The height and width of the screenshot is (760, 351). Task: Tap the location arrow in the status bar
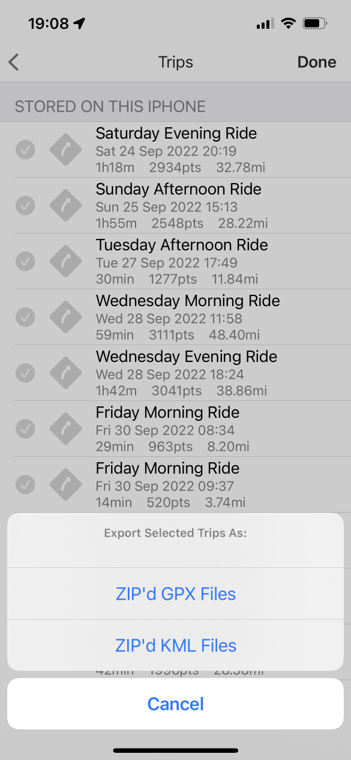pos(78,22)
